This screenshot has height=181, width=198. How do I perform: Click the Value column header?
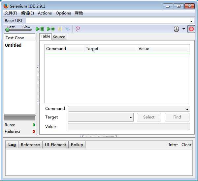[163, 49]
